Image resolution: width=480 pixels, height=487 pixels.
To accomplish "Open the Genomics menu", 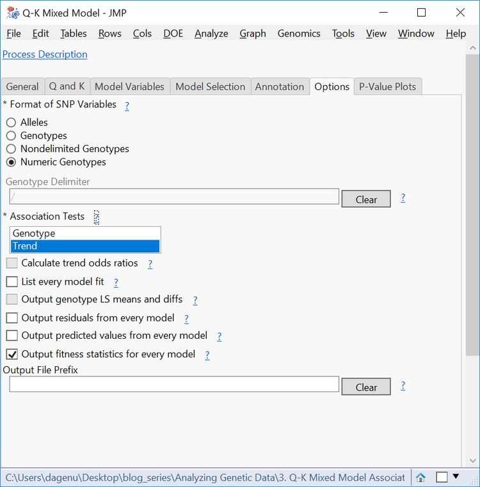I will (299, 33).
